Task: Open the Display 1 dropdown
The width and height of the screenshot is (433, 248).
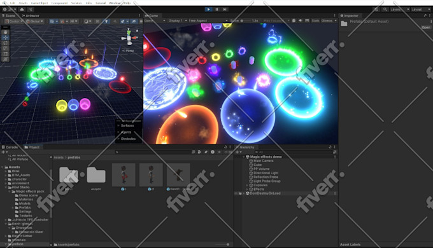Action: (x=178, y=21)
